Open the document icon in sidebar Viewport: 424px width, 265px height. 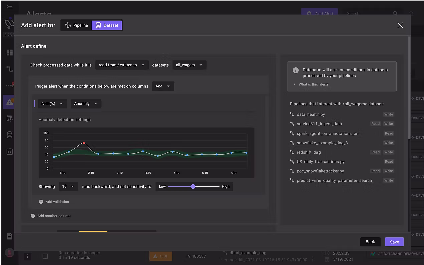click(x=9, y=236)
